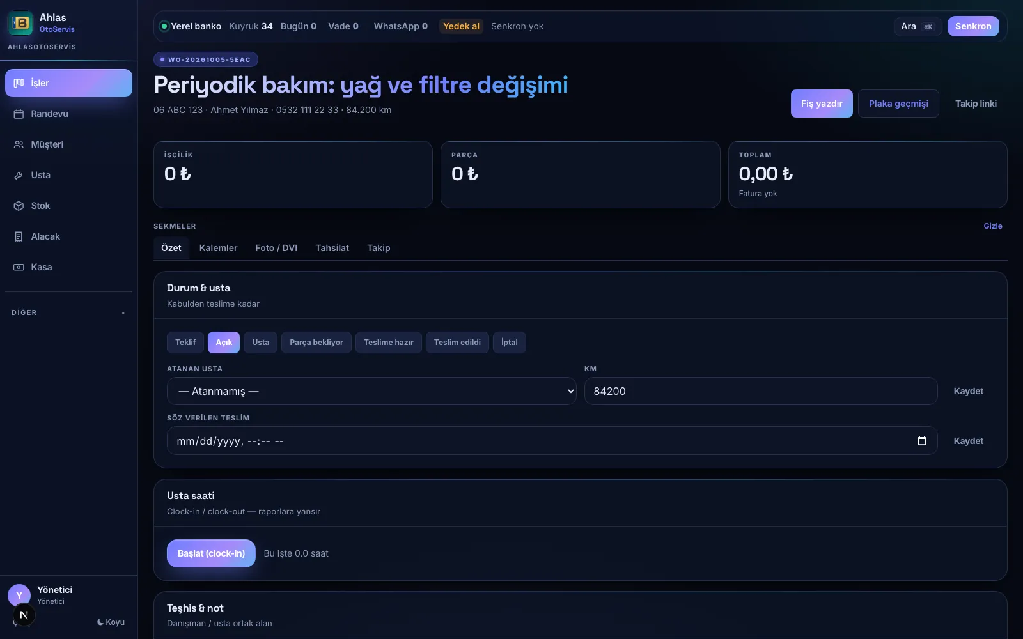
Task: Click the Next.js N dev badge
Action: point(24,615)
